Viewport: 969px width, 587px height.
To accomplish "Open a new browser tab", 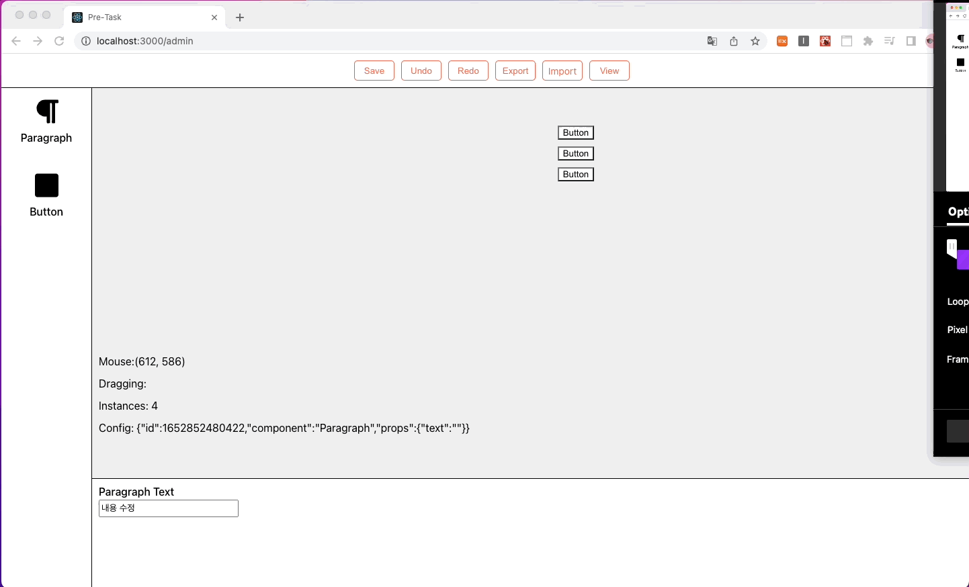I will pos(240,17).
